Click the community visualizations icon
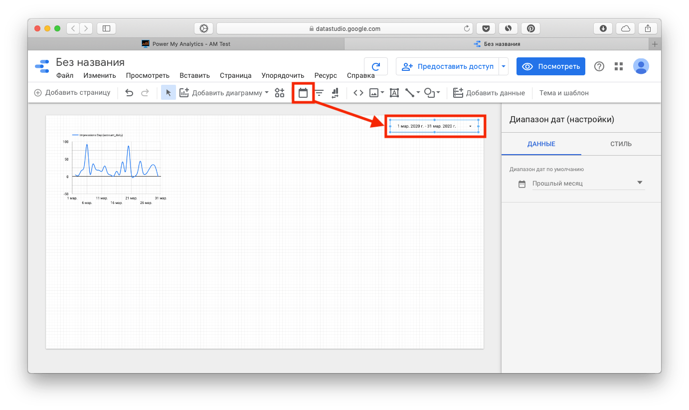This screenshot has width=689, height=410. [x=280, y=93]
